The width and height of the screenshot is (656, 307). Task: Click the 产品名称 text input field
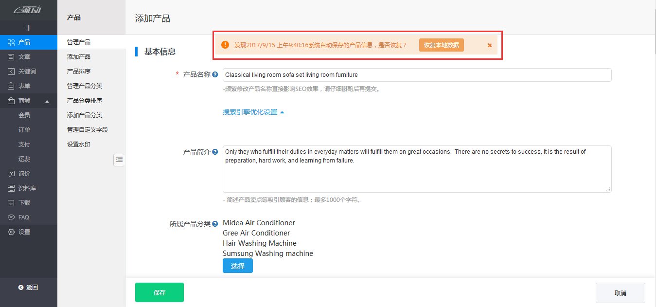[417, 75]
